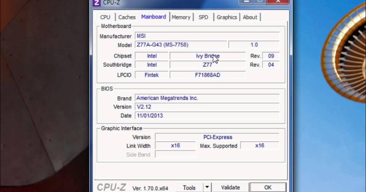This screenshot has width=366, height=192.
Task: Click the model revision value 1.0
Action: click(254, 44)
